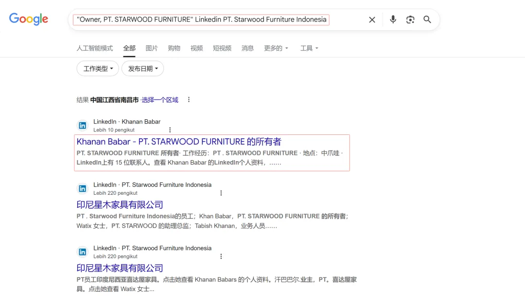
Task: Click the LinkedIn favicon on the second 印尼星木家具有限公司 result
Action: coord(83,252)
